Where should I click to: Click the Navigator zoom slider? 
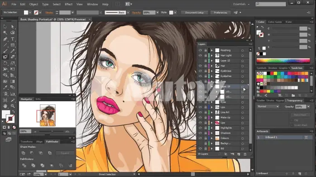coord(52,131)
